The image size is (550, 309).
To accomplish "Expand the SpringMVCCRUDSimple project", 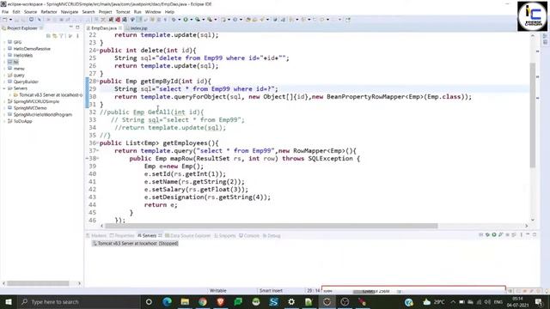I will tap(4, 101).
